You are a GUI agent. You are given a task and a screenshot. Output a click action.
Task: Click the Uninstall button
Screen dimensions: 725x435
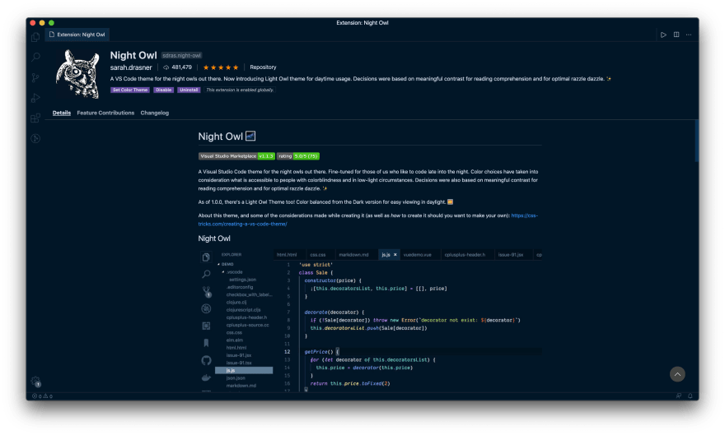point(189,90)
